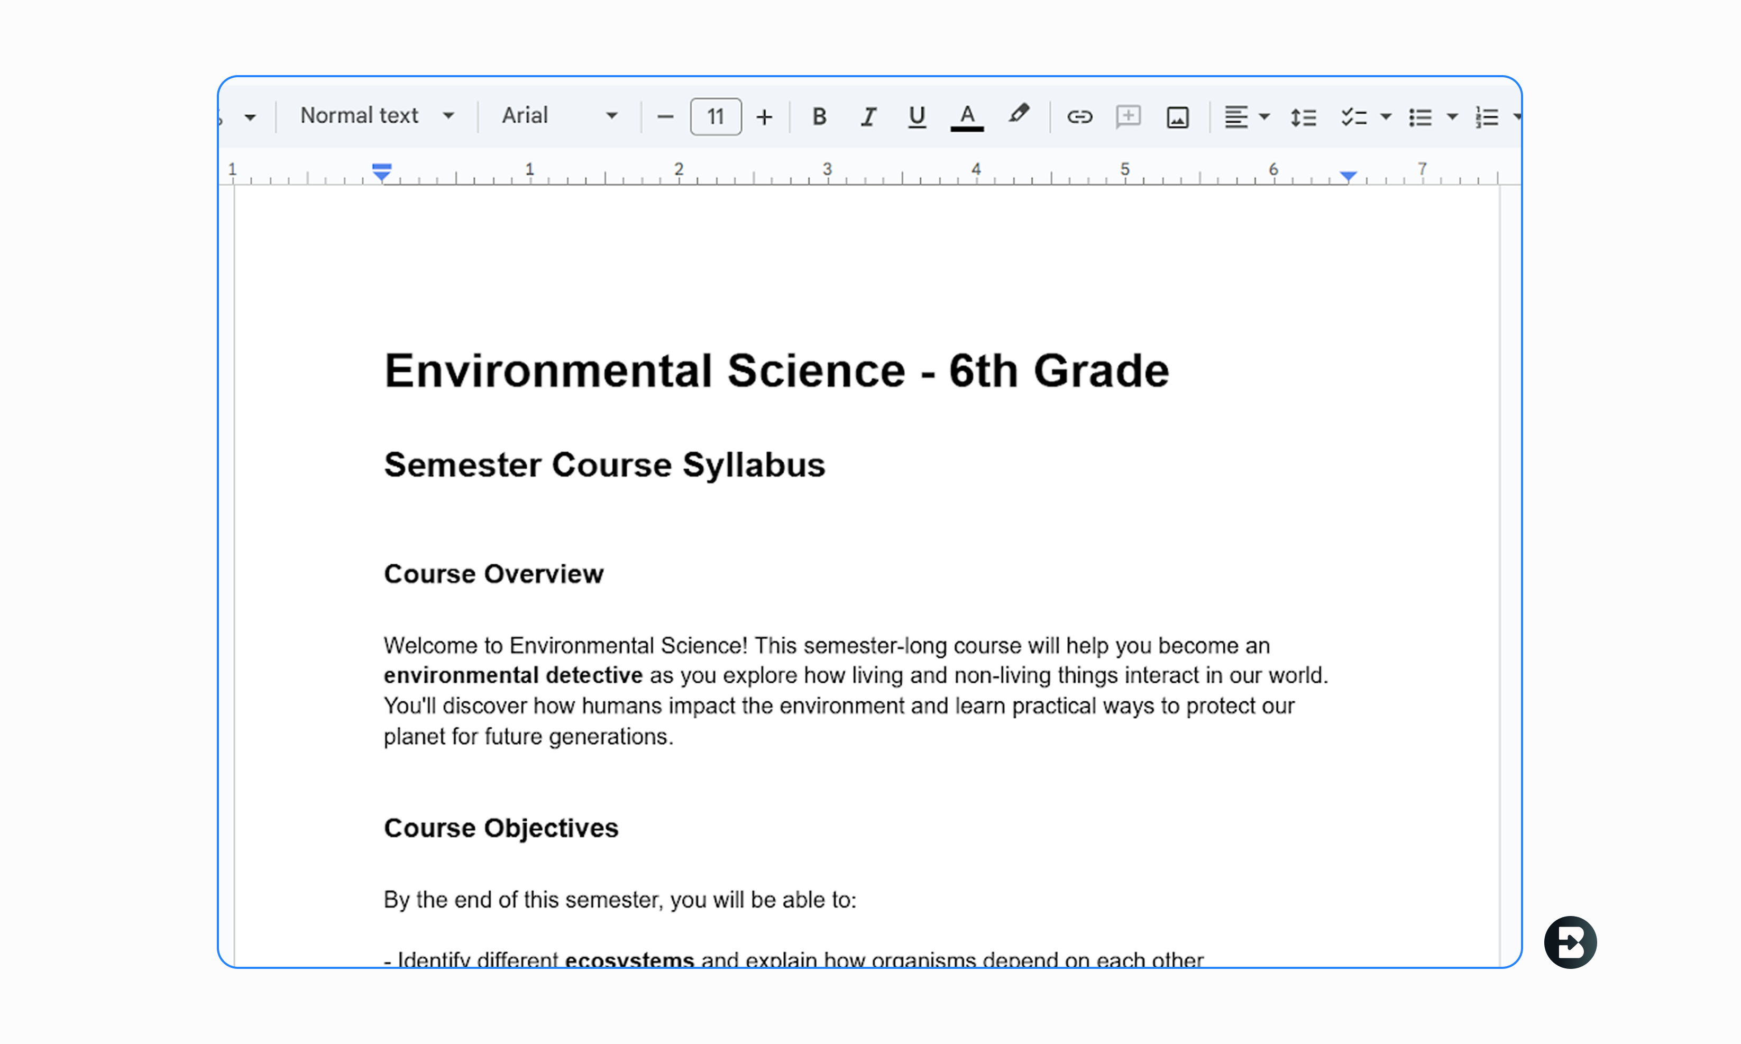Increase font size with plus button
Image resolution: width=1741 pixels, height=1044 pixels.
[x=764, y=117]
